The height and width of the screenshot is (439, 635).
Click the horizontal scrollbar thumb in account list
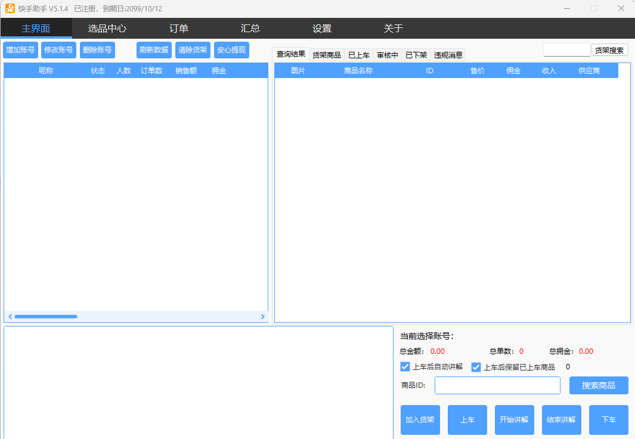pyautogui.click(x=46, y=317)
